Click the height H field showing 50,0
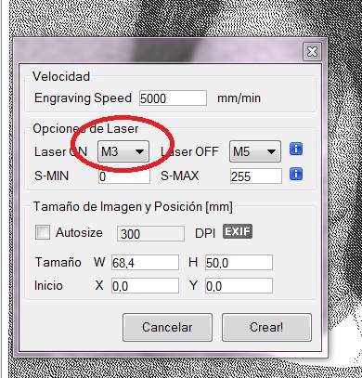Viewport: 362px width, 378px height. 239,263
